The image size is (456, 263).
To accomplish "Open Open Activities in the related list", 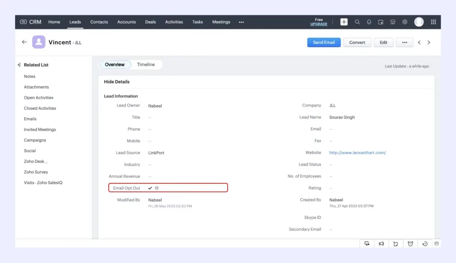I will click(38, 98).
